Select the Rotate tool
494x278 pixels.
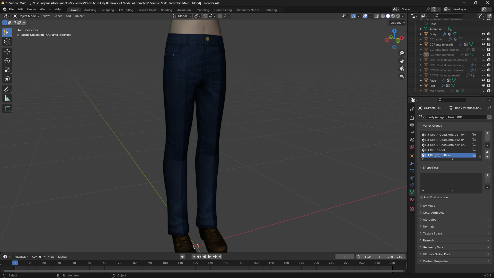pyautogui.click(x=7, y=61)
